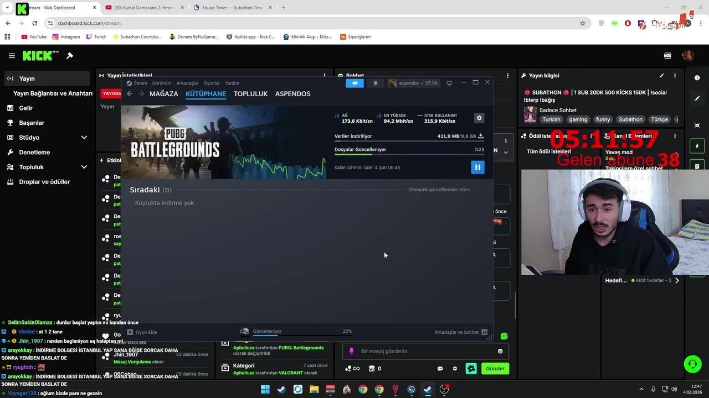Viewport: 709px width, 398px height.
Task: Select the KÜTÜPHANE tab in Steam
Action: click(206, 93)
